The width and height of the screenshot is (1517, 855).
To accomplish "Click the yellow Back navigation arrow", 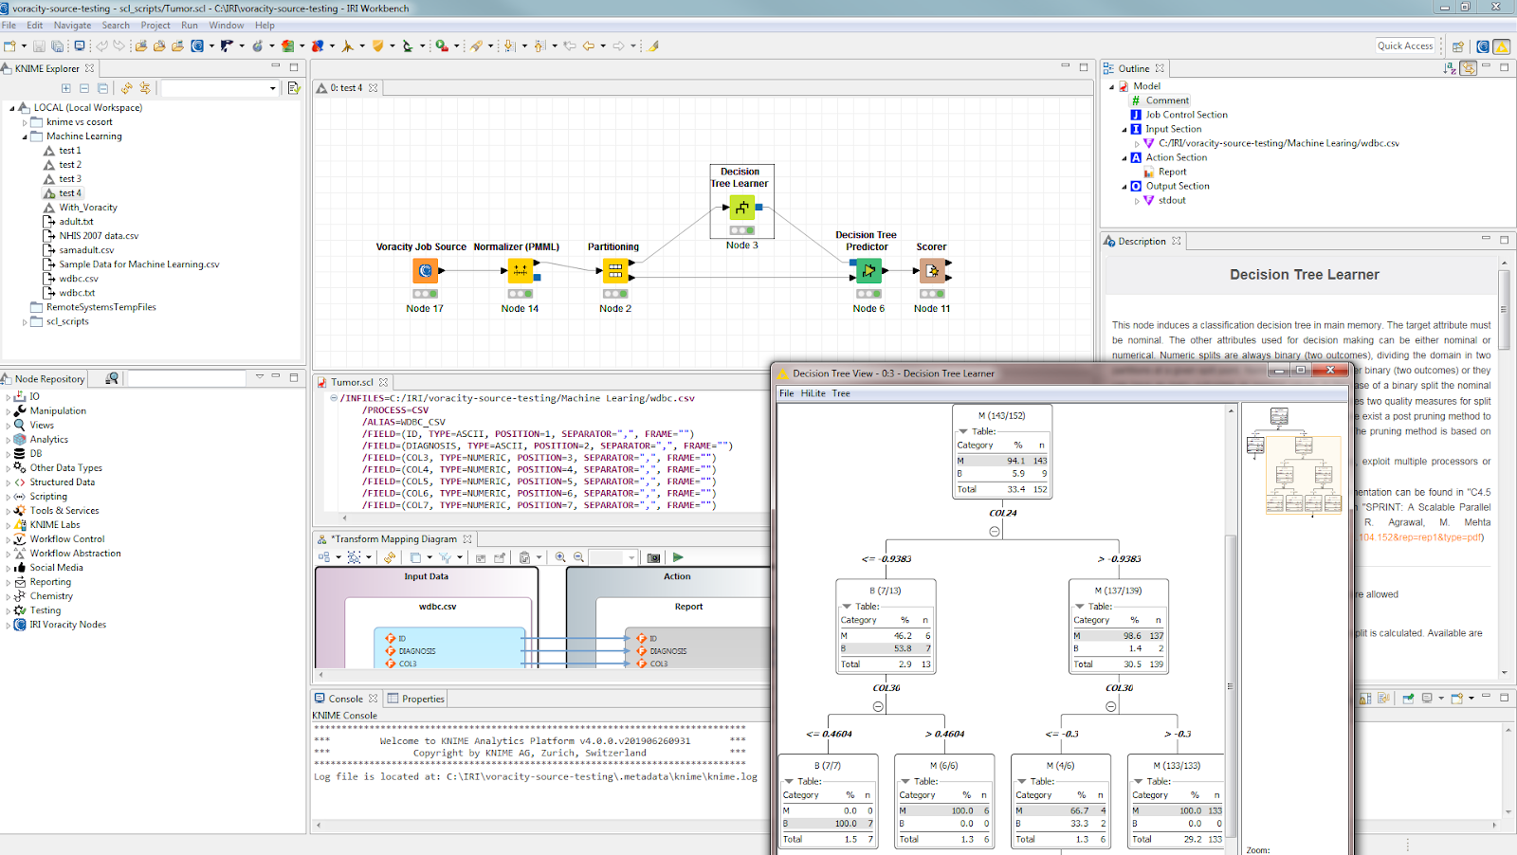I will [589, 45].
